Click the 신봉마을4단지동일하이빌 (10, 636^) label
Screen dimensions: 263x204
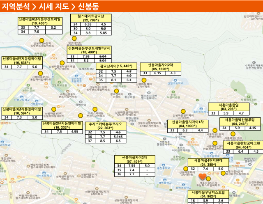pos(22,60)
